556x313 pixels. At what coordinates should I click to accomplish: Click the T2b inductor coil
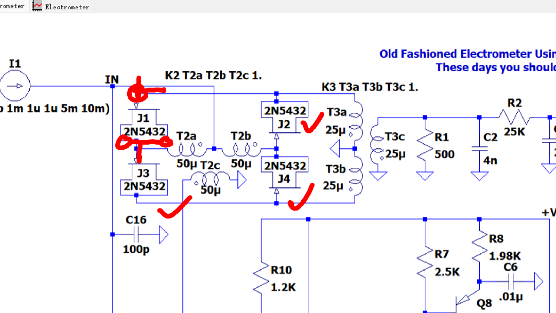pyautogui.click(x=241, y=149)
